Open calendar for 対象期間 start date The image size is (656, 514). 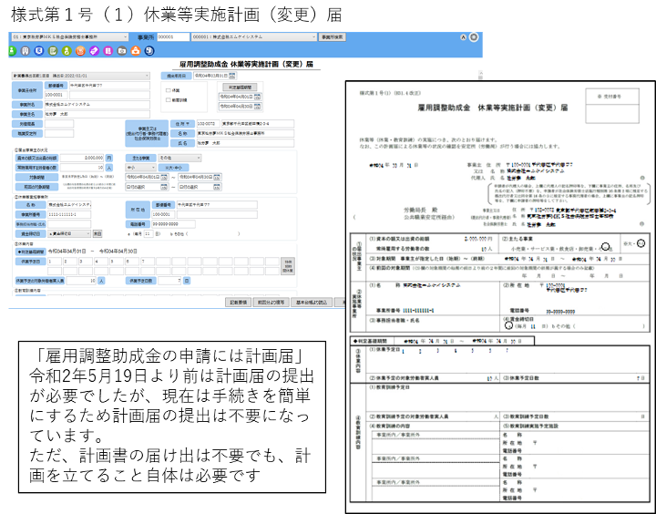(164, 178)
